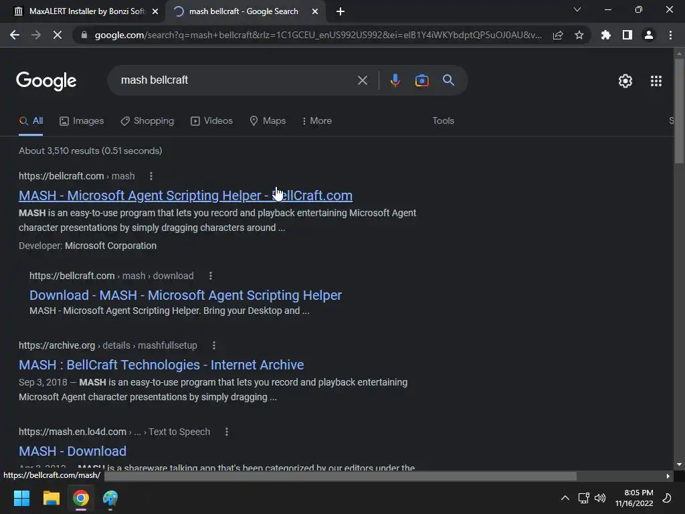This screenshot has height=514, width=685.
Task: Open the search Tools options
Action: [443, 120]
